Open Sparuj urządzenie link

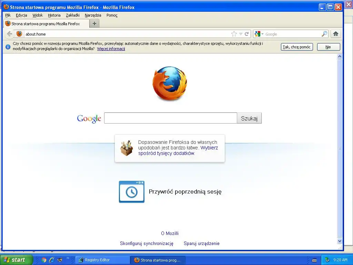point(201,243)
